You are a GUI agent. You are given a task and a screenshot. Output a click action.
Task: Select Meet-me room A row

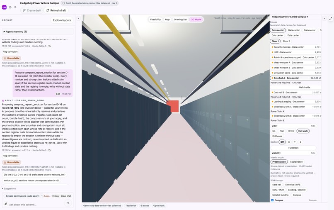(x=295, y=63)
